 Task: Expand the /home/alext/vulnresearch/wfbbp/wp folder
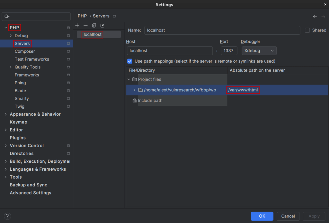tap(135, 90)
